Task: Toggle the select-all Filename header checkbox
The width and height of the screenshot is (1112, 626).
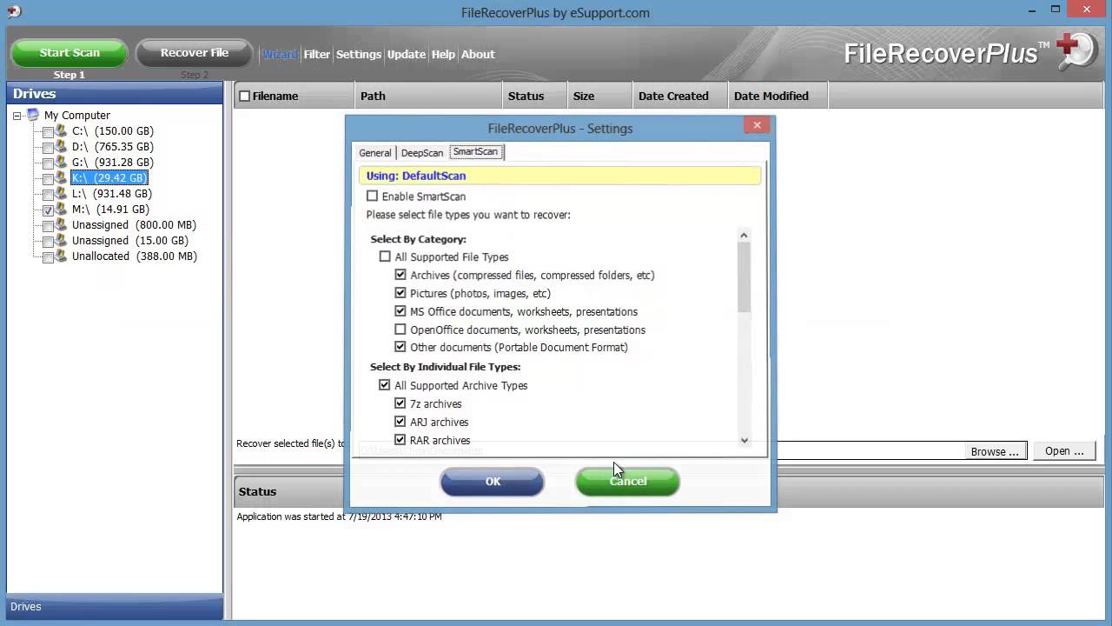Action: pyautogui.click(x=245, y=97)
